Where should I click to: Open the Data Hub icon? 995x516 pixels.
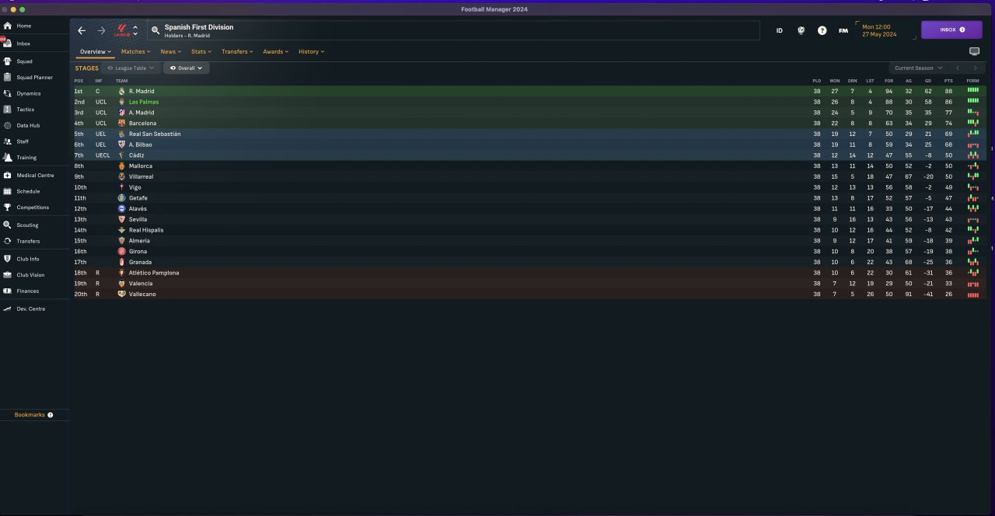7,125
